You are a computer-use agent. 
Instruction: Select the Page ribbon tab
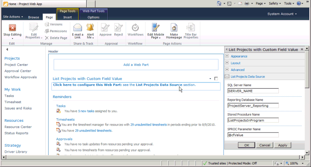tap(49, 17)
